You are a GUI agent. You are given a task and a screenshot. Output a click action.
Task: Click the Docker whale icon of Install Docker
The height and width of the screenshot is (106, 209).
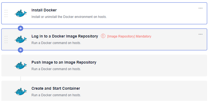pyautogui.click(x=21, y=13)
